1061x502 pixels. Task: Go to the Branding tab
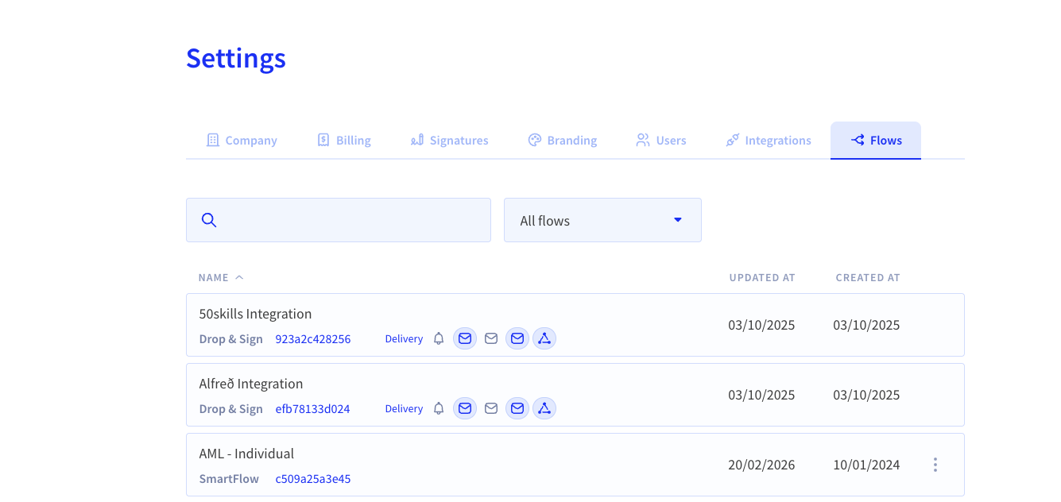563,141
